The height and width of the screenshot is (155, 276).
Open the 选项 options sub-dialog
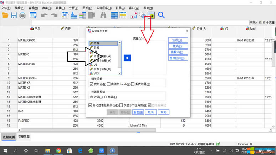(178, 40)
